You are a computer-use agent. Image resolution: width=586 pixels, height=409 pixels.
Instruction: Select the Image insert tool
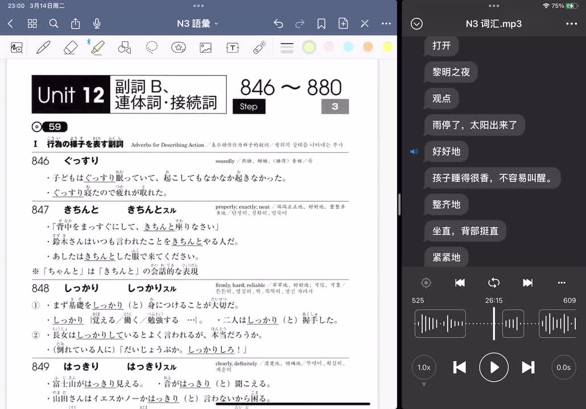click(205, 48)
